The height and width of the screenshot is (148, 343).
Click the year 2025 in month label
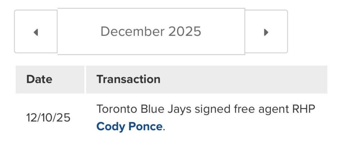[x=185, y=31]
